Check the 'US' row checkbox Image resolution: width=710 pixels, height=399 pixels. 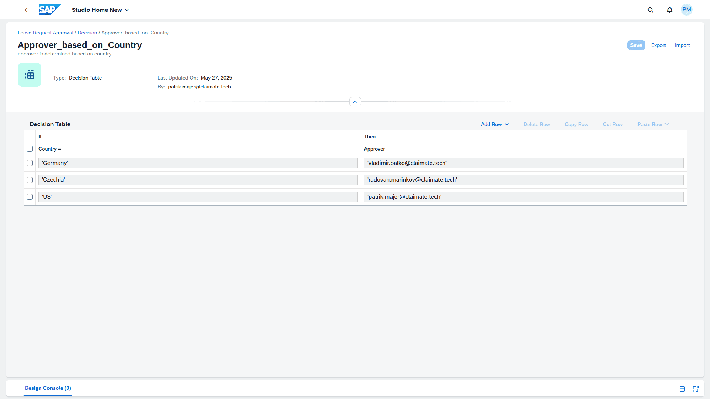(30, 197)
